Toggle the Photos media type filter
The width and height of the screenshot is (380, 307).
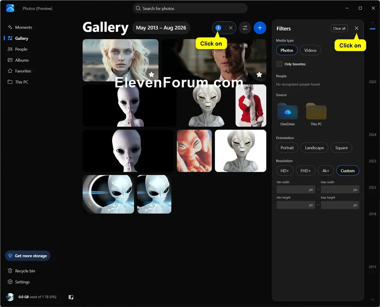(x=287, y=50)
